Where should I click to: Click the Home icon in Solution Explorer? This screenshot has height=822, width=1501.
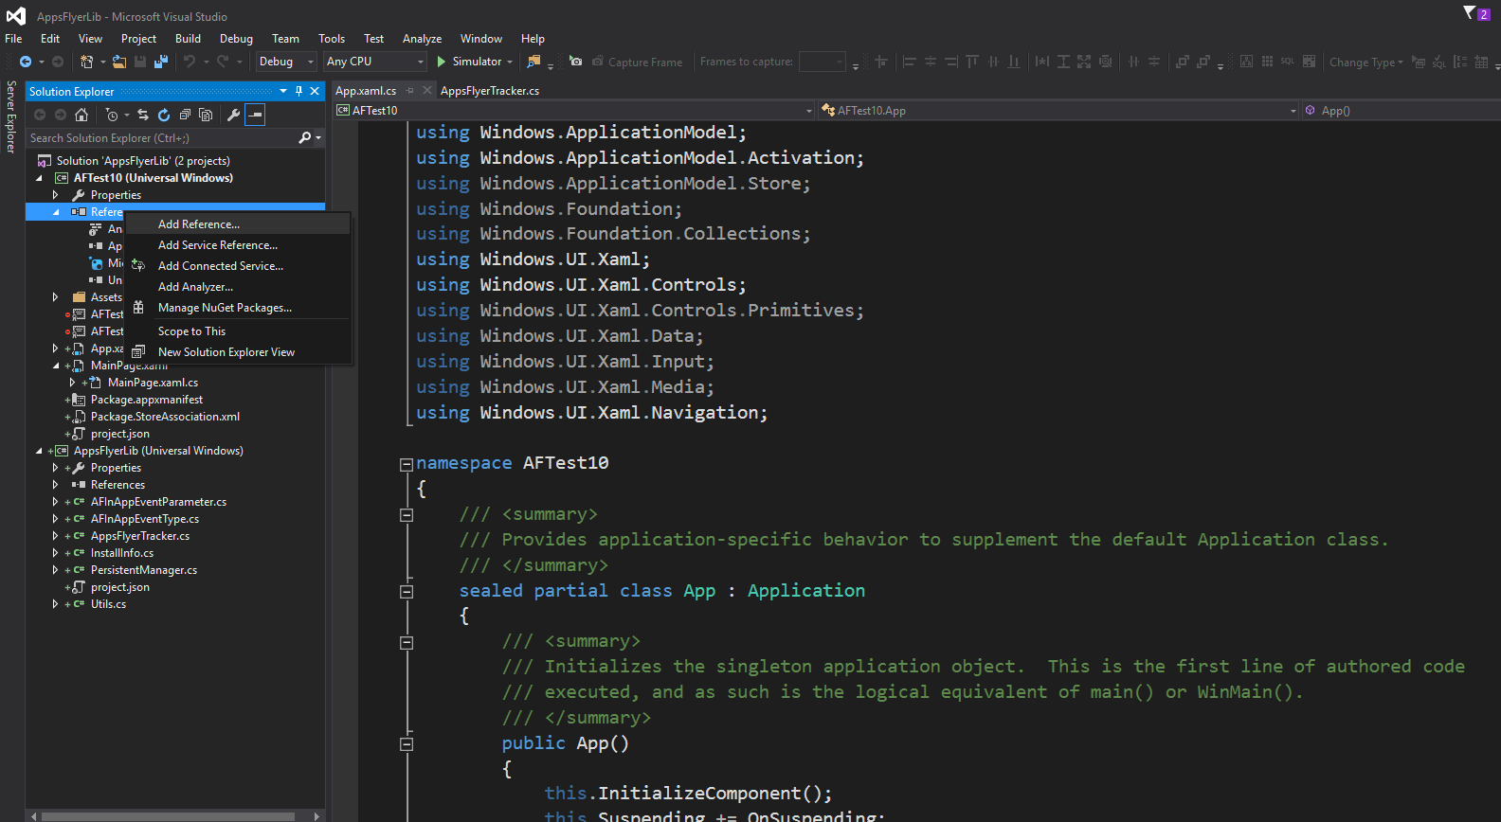point(81,115)
